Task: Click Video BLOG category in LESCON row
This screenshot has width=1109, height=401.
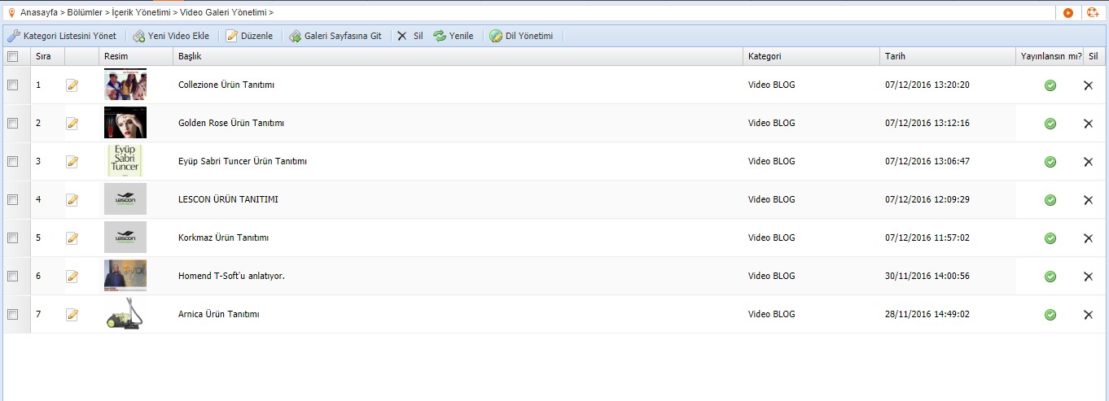Action: [x=772, y=200]
